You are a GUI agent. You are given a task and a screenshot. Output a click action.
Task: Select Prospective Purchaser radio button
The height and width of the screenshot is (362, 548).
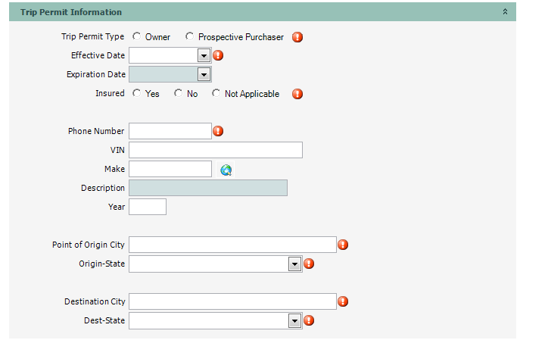pos(189,36)
